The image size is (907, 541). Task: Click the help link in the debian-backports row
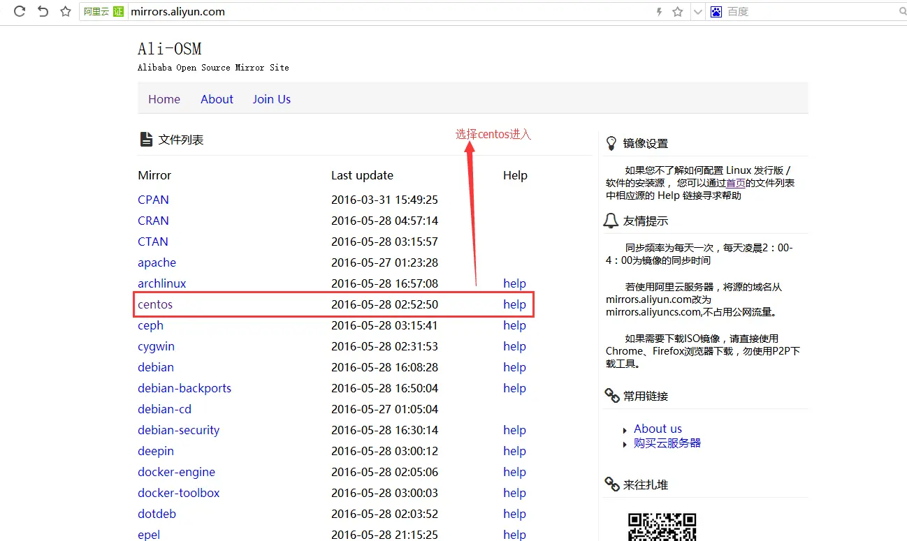[x=514, y=388]
